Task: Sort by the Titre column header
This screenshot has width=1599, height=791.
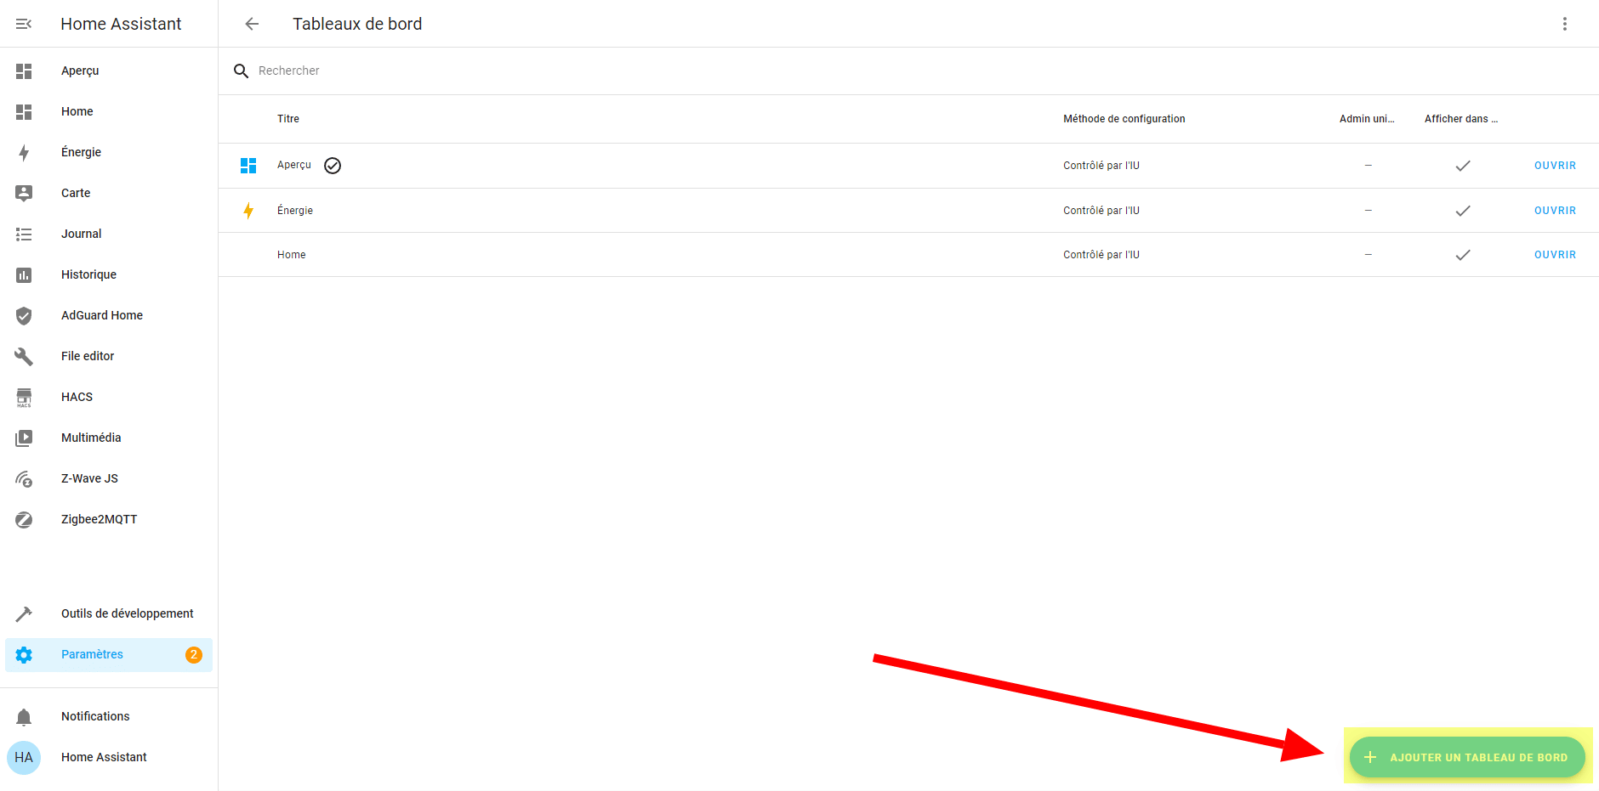Action: click(288, 119)
